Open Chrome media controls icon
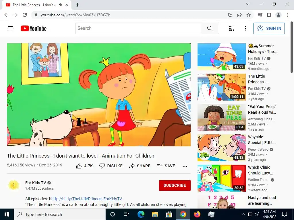The height and width of the screenshot is (220, 294). point(260,15)
